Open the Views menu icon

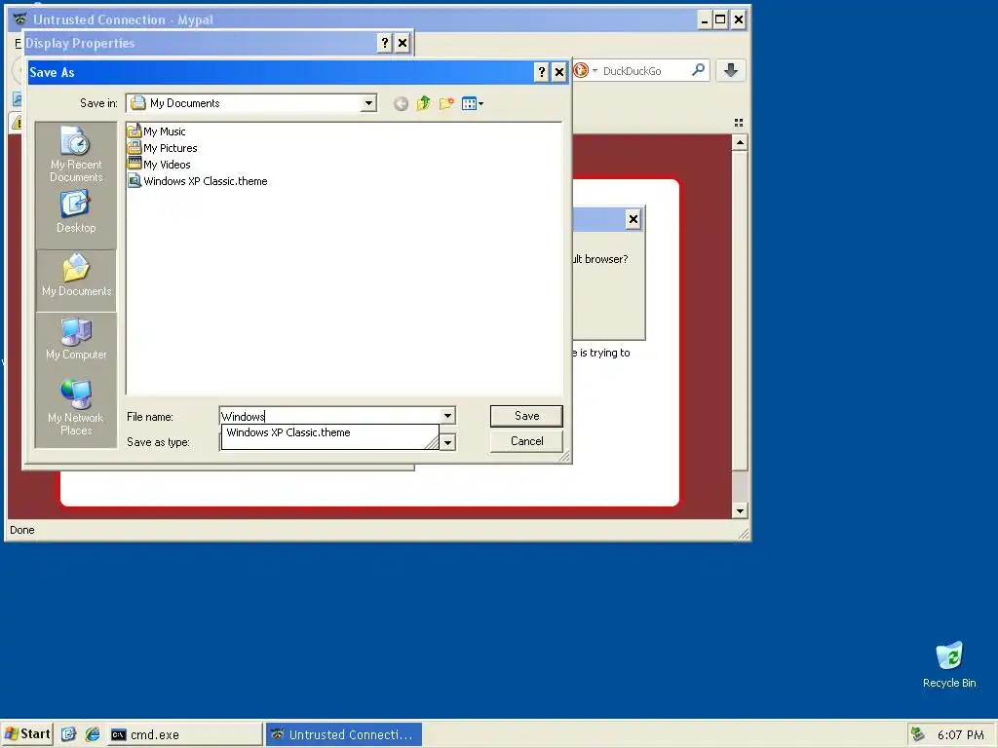pyautogui.click(x=473, y=103)
